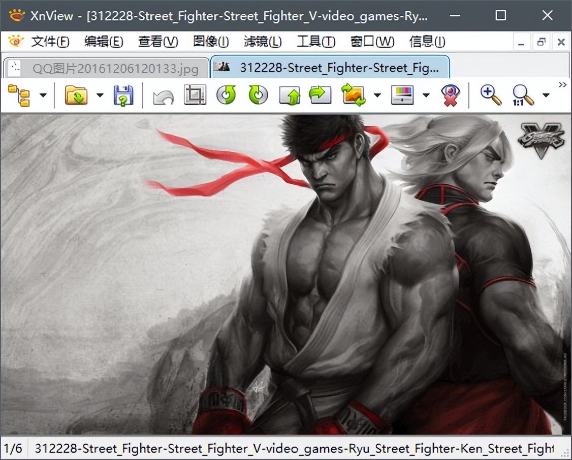Click the 1/6 image counter in status bar
The image size is (572, 460).
13,448
